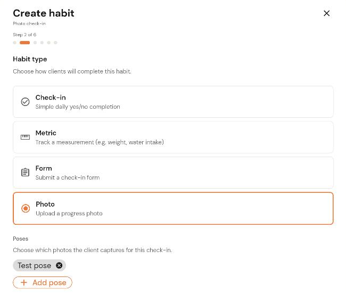
Task: Add a new pose
Action: (43, 282)
